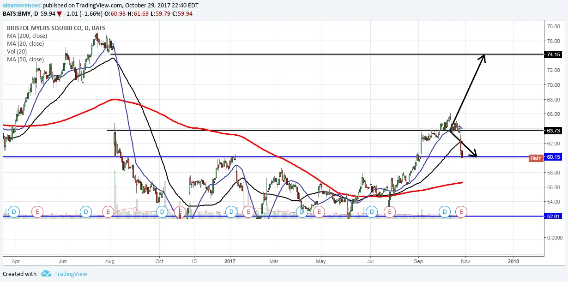Click the Vol (20) legend entry

click(x=16, y=52)
